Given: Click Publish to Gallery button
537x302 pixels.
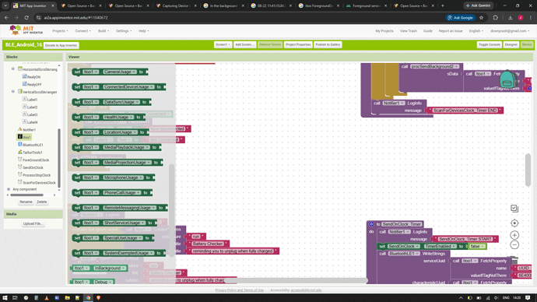Looking at the screenshot, I should (x=328, y=44).
